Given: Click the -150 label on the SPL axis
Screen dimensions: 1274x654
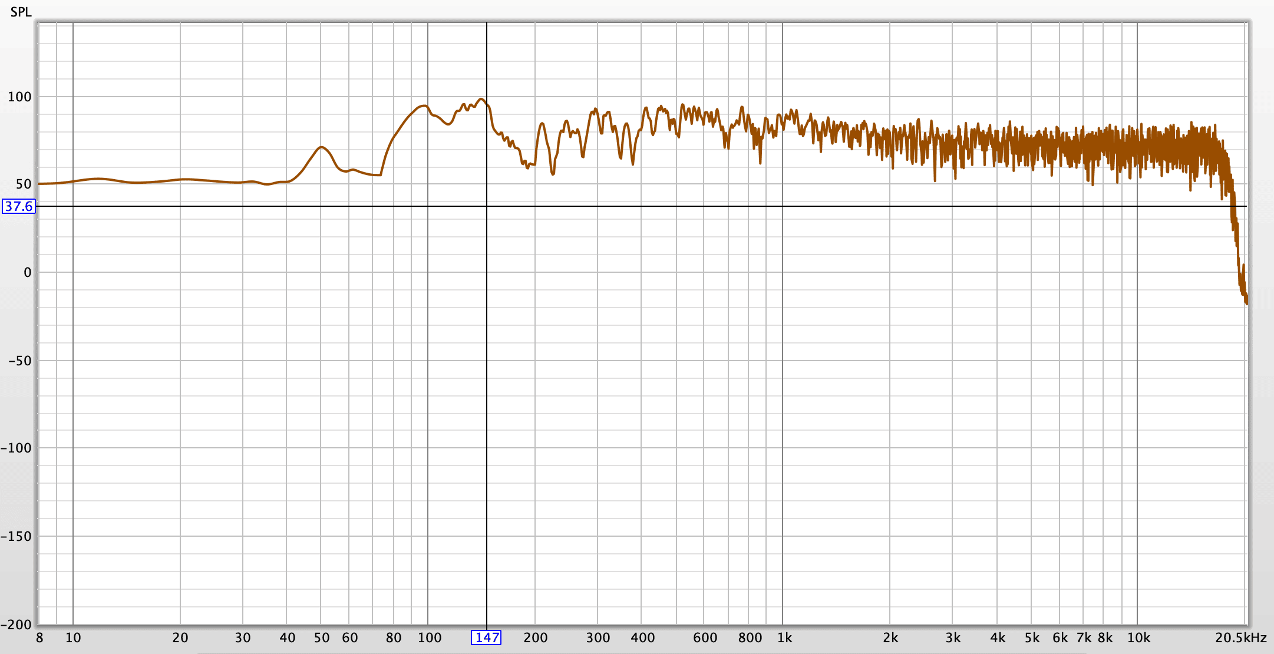Looking at the screenshot, I should pyautogui.click(x=16, y=536).
